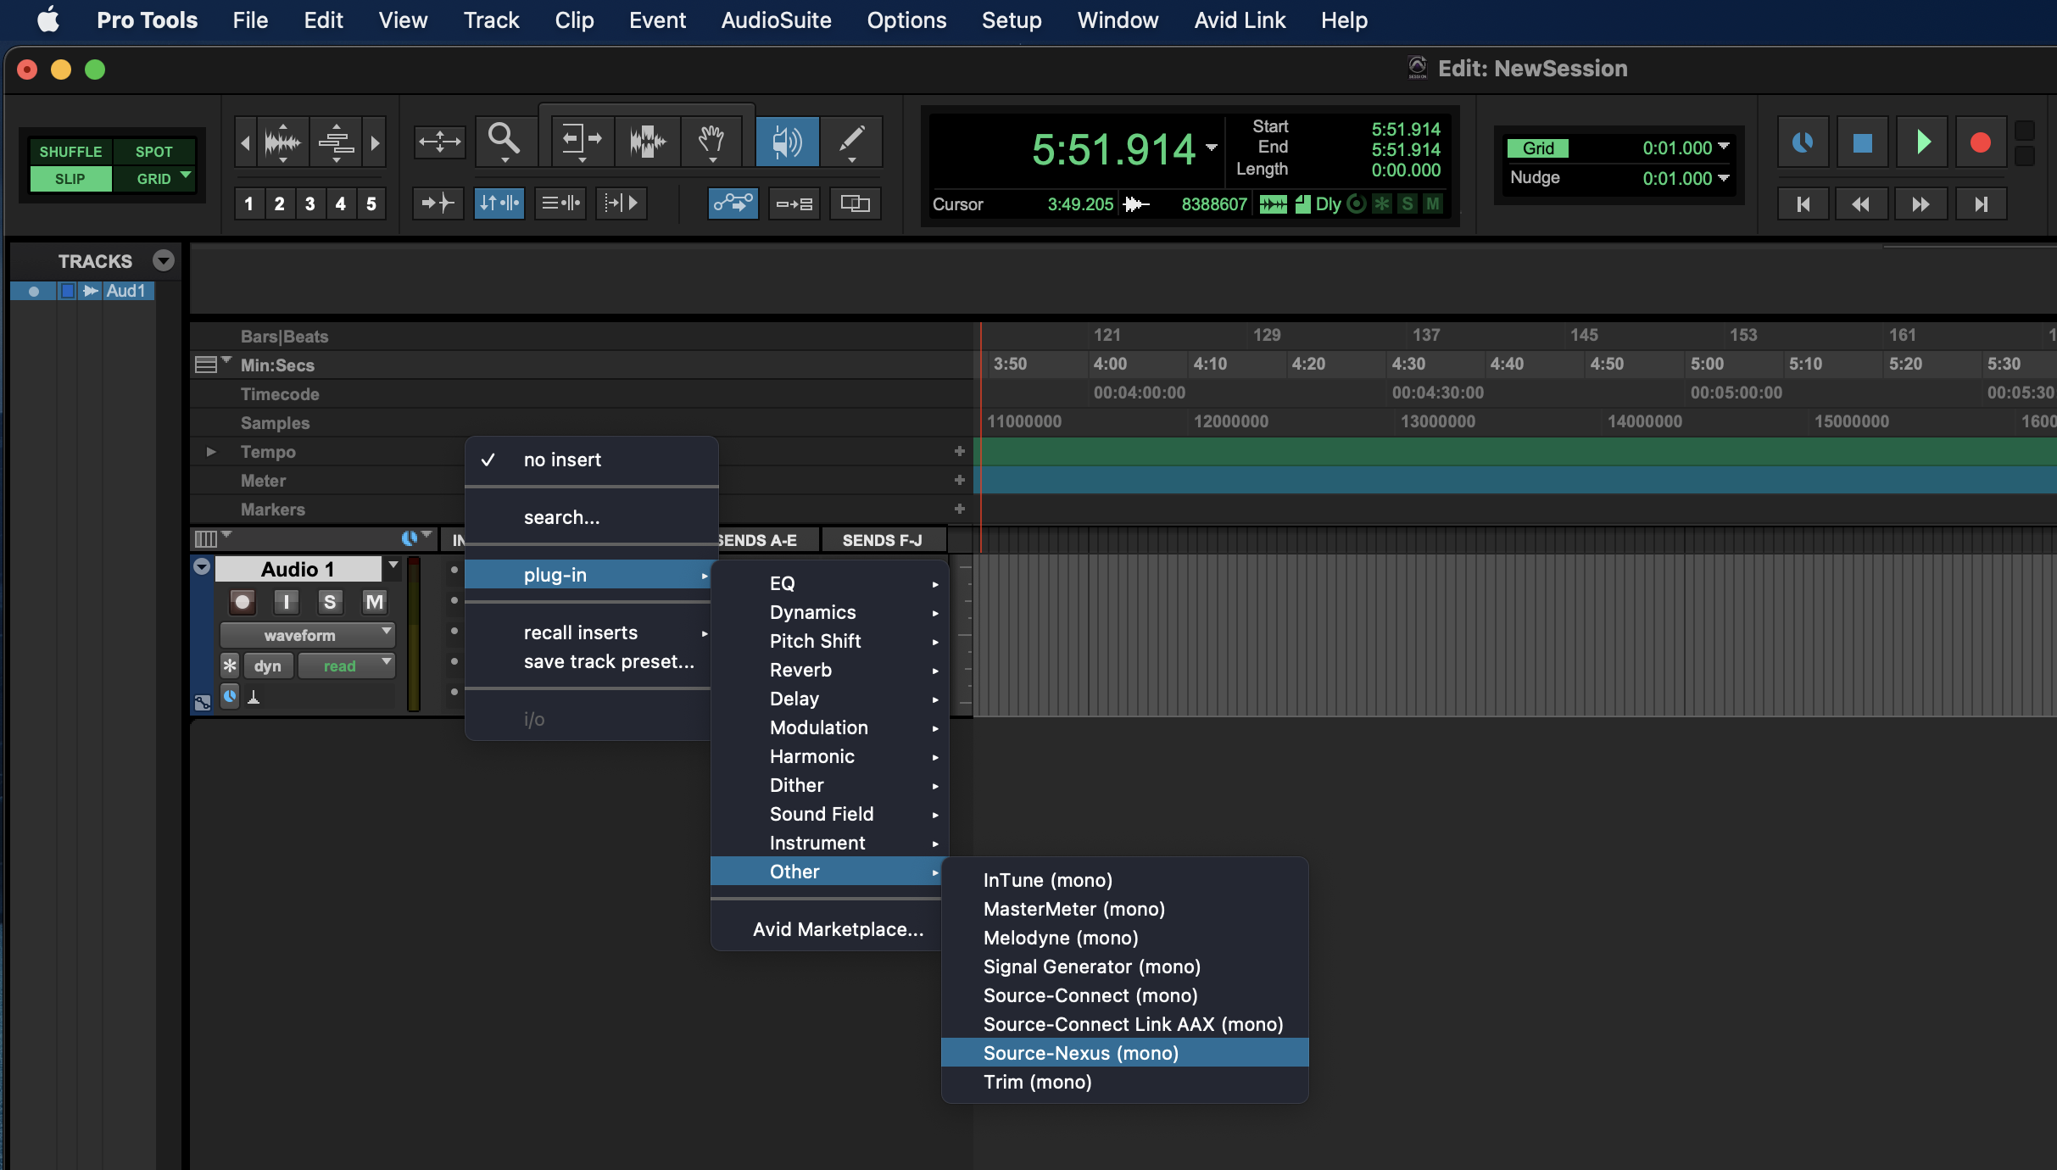The width and height of the screenshot is (2057, 1170).
Task: Choose Source-Nexus (mono) from the submenu
Action: [x=1080, y=1053]
